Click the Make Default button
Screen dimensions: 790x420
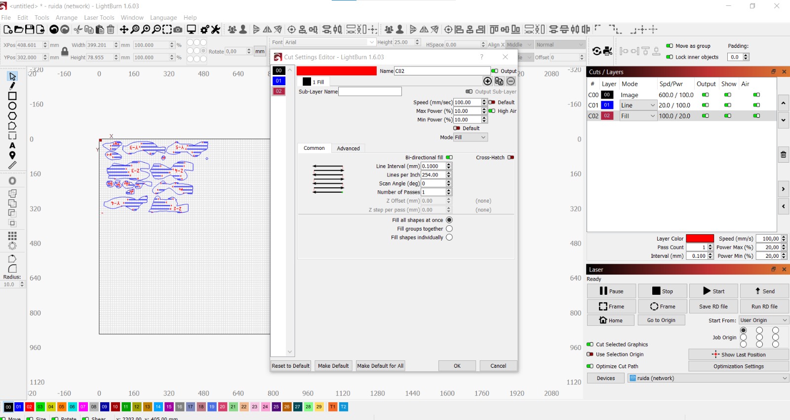[x=333, y=366]
